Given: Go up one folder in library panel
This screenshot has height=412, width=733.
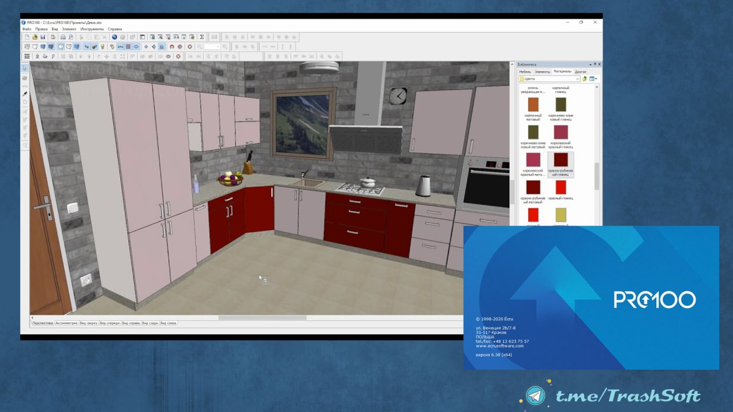Looking at the screenshot, I should [x=585, y=78].
